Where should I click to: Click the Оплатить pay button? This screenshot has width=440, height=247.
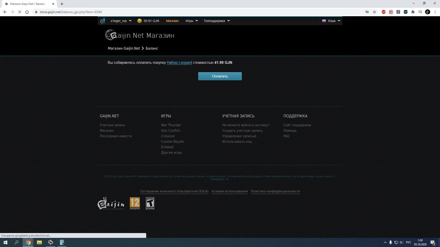[x=220, y=76]
